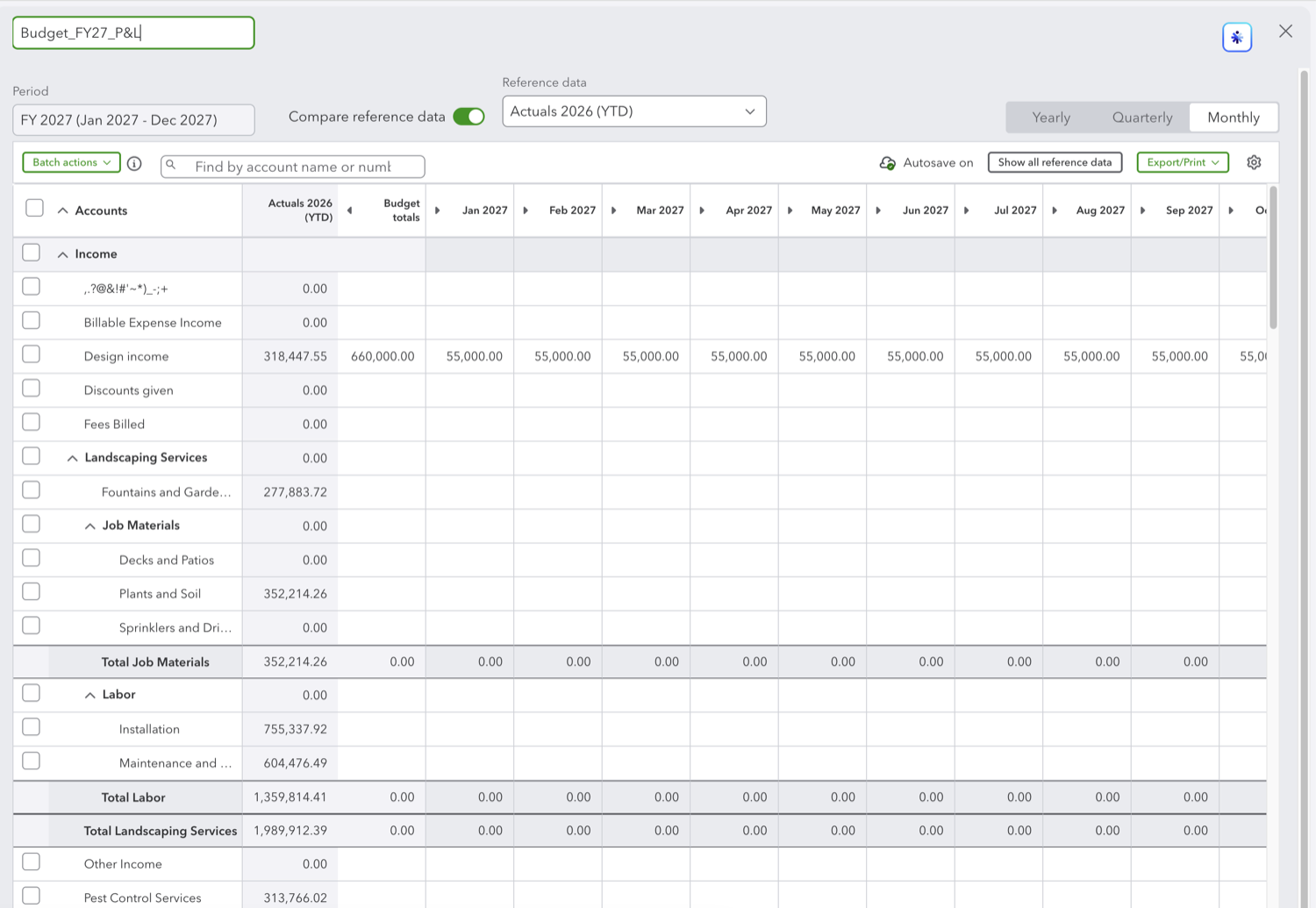Click the arrow after Sep 2027 column

1231,211
